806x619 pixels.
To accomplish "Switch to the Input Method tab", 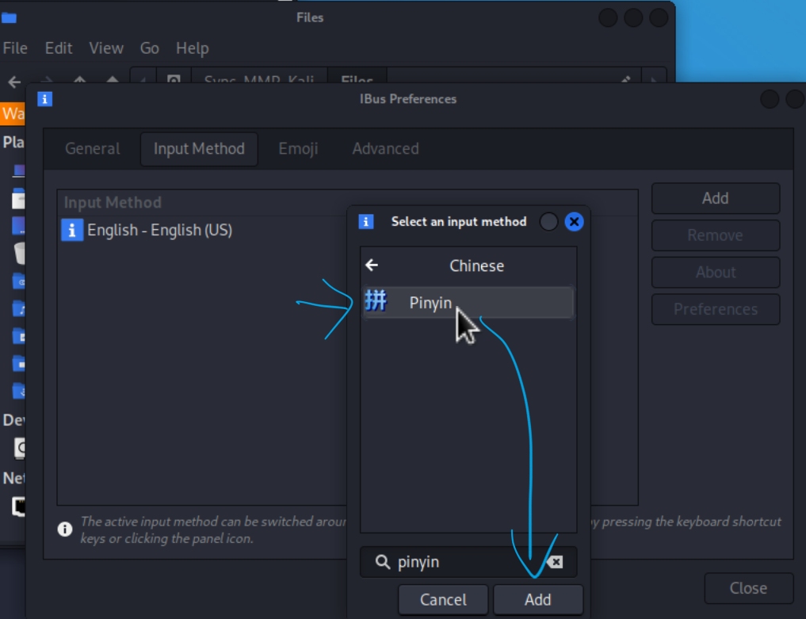I will [x=199, y=148].
